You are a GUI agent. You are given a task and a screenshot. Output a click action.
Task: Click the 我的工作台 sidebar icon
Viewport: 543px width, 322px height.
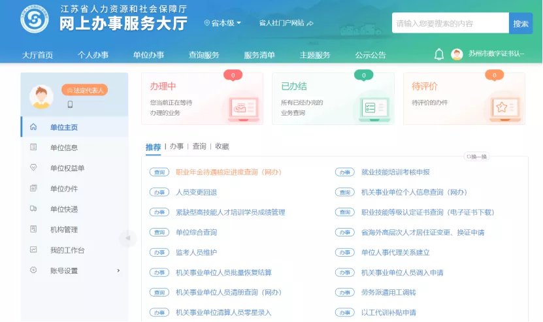click(33, 250)
